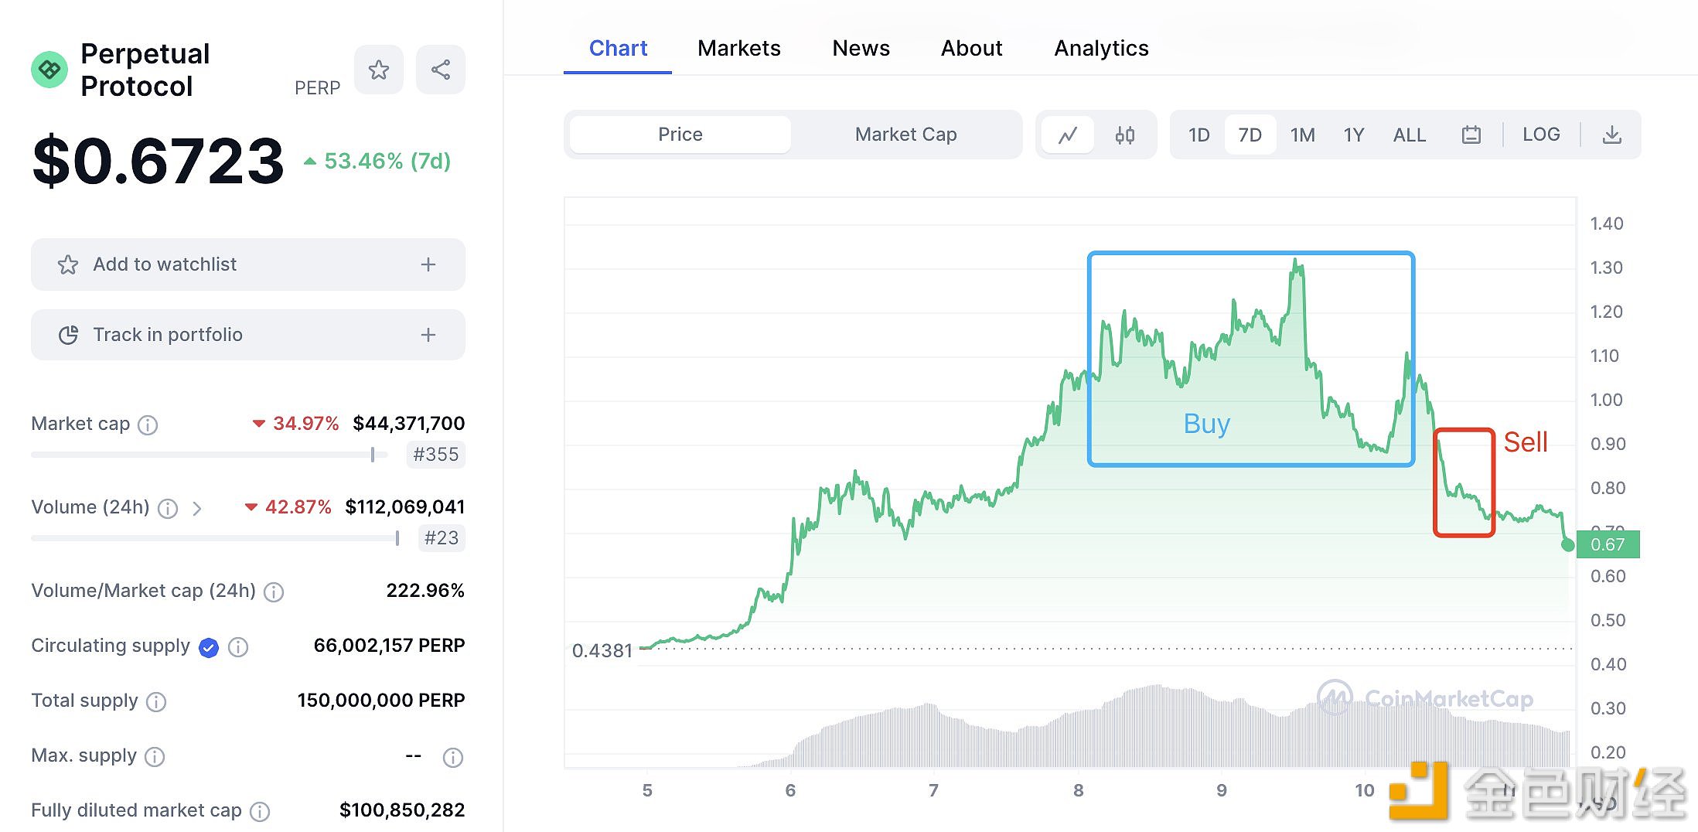Download chart data icon
This screenshot has width=1698, height=832.
pyautogui.click(x=1612, y=135)
